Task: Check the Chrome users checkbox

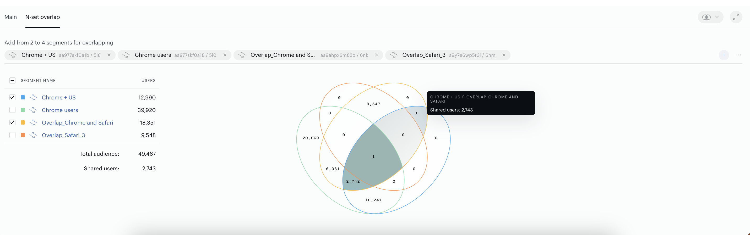Action: (12, 110)
